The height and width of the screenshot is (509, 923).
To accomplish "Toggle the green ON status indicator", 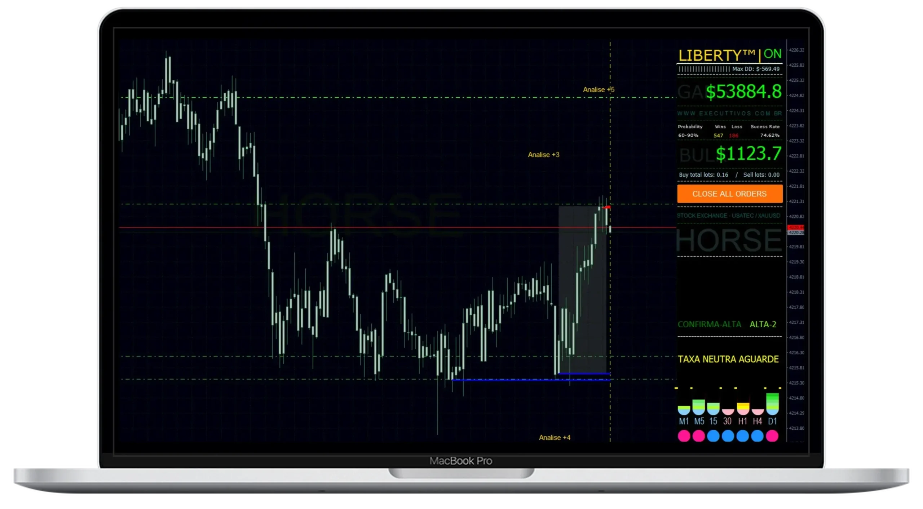I will (x=772, y=54).
